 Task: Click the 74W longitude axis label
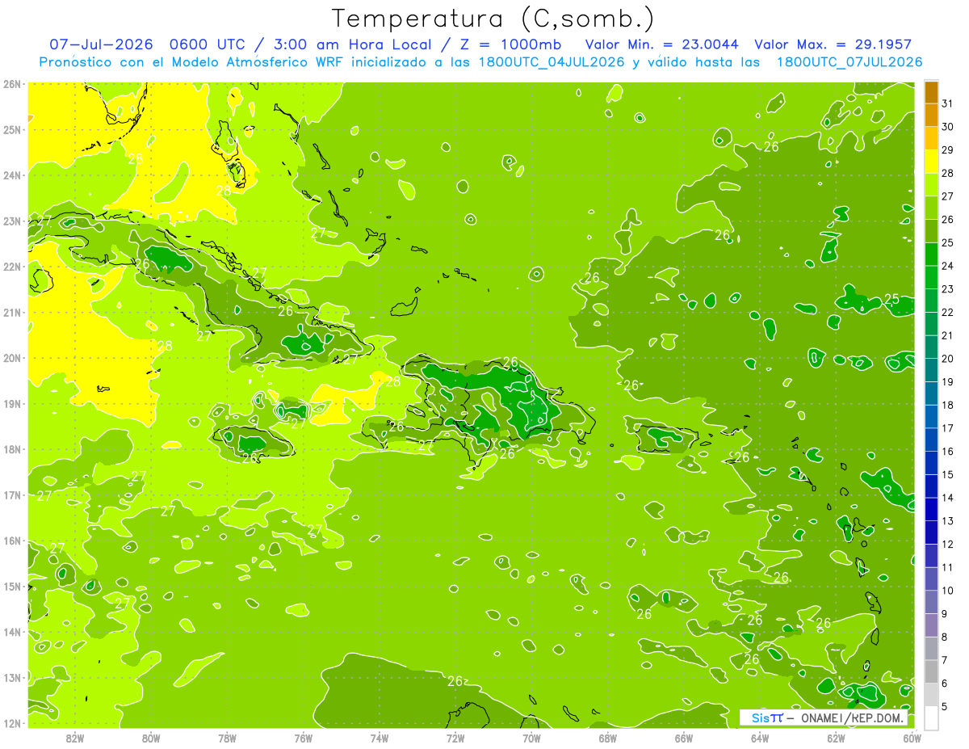coord(380,738)
